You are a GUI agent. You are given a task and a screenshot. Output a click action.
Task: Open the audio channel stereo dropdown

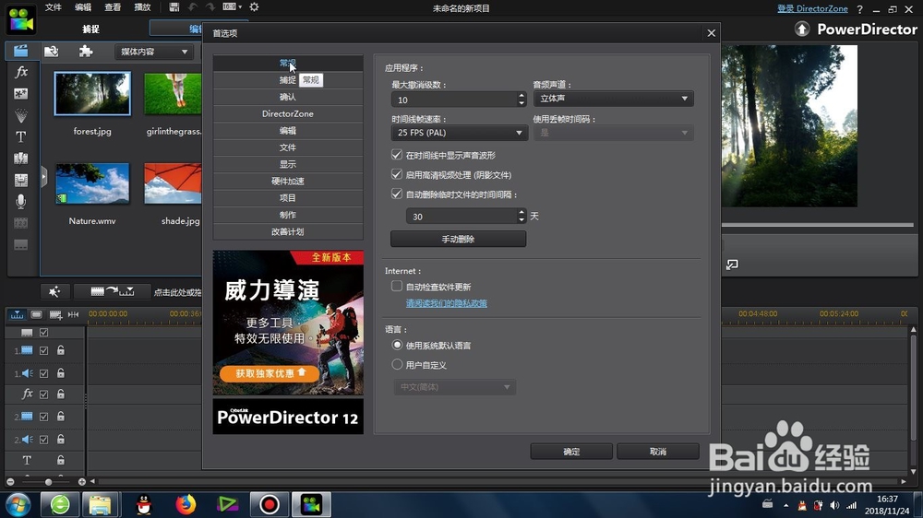614,99
